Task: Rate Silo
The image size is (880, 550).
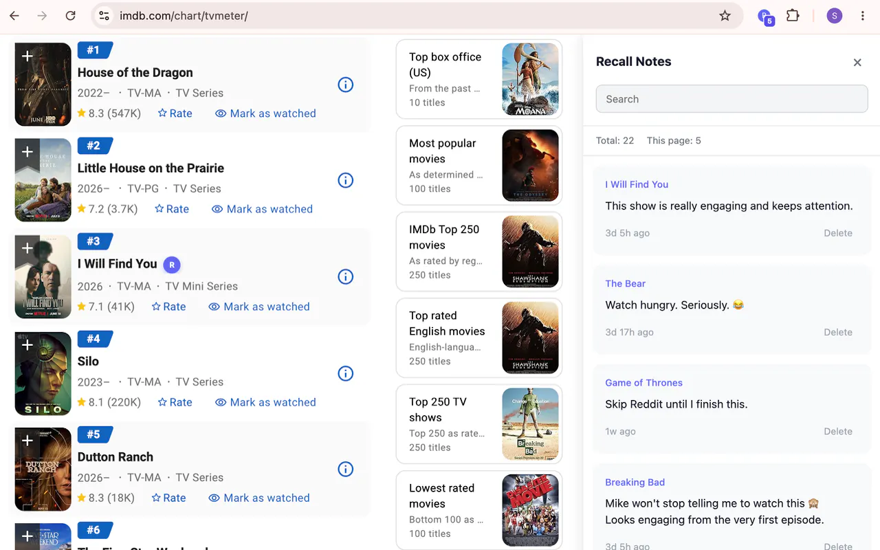Action: [x=175, y=402]
